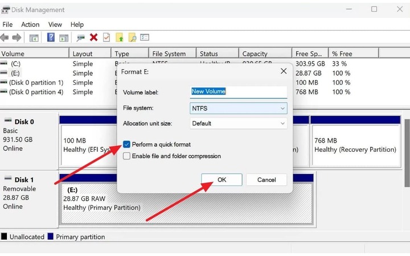Open the Help menu
This screenshot has height=256, width=410.
pyautogui.click(x=77, y=24)
